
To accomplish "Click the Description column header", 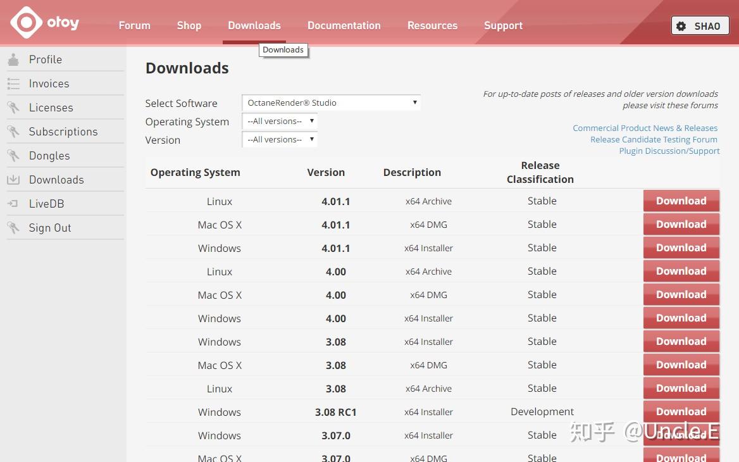I will (x=412, y=173).
